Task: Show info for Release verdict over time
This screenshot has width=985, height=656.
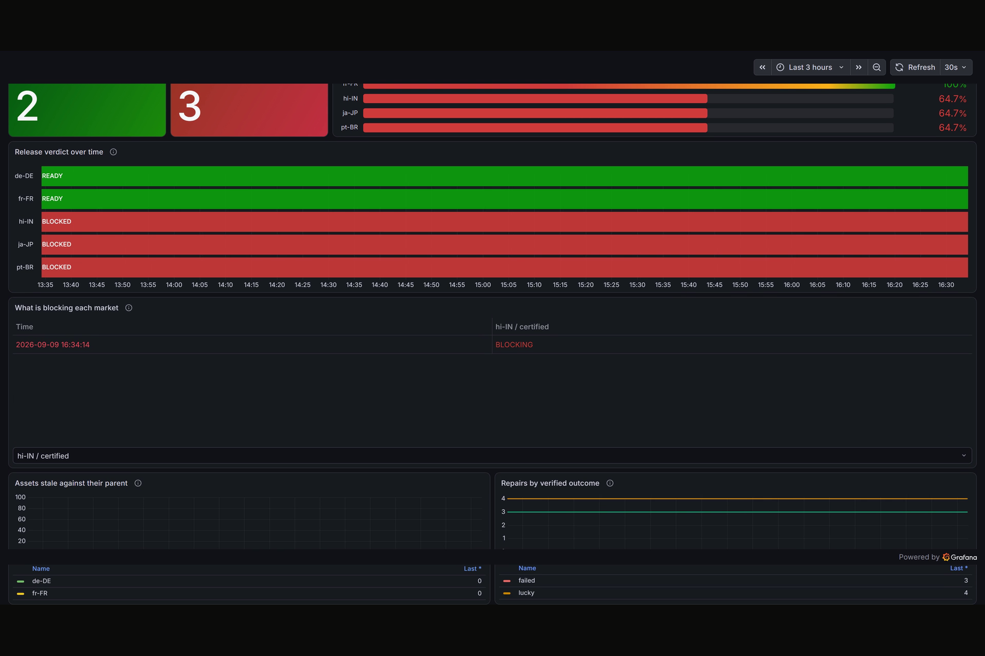Action: [x=113, y=152]
